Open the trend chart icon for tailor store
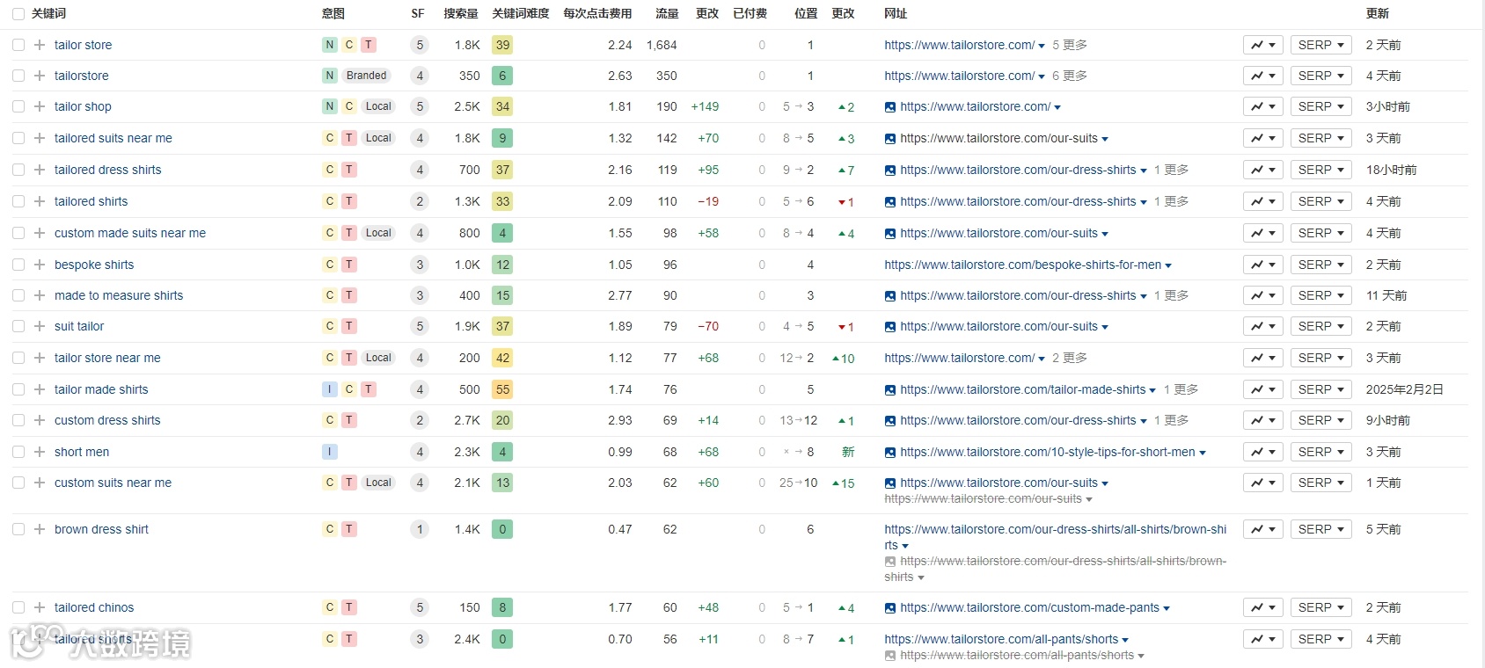The width and height of the screenshot is (1485, 668). pos(1263,45)
